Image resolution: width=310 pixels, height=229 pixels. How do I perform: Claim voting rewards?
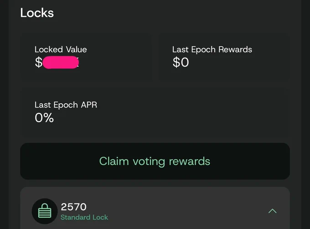tap(155, 161)
